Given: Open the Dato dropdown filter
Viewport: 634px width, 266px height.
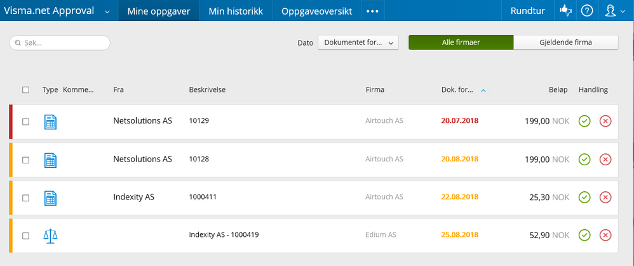Looking at the screenshot, I should pos(358,42).
